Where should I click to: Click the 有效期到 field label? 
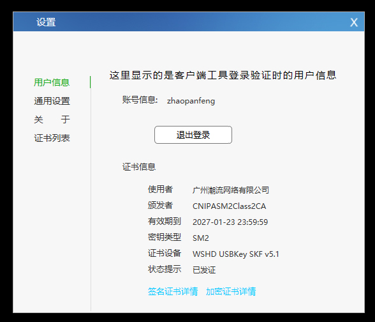tap(165, 221)
